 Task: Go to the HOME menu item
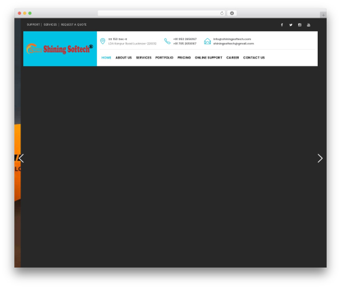pos(106,58)
